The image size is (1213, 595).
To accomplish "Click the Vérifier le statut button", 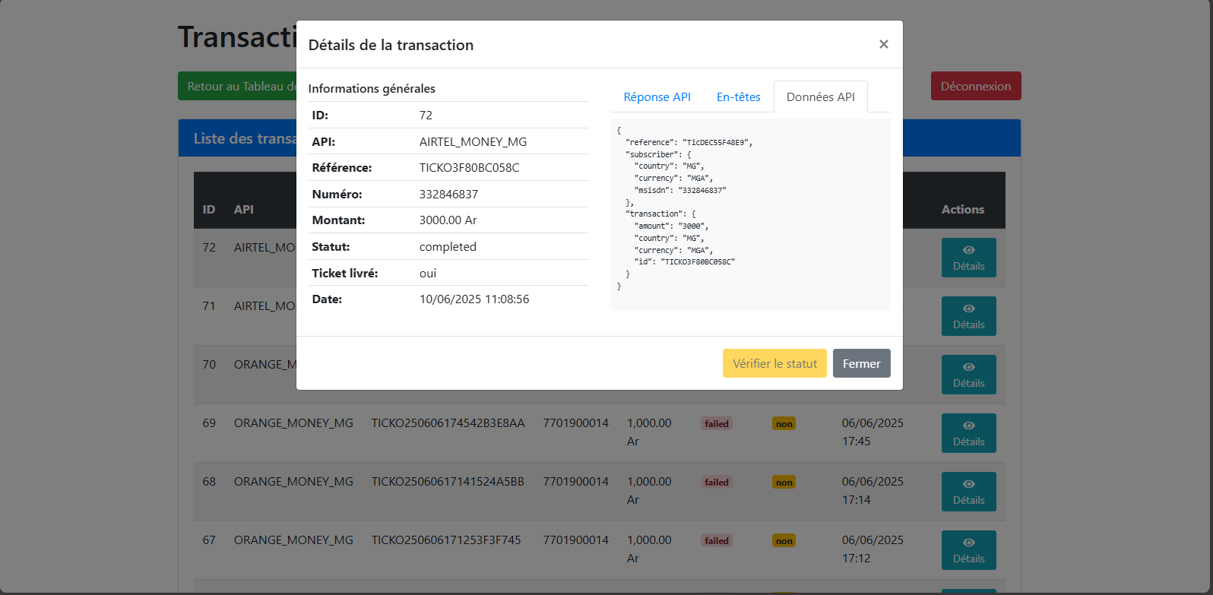I will [x=774, y=363].
